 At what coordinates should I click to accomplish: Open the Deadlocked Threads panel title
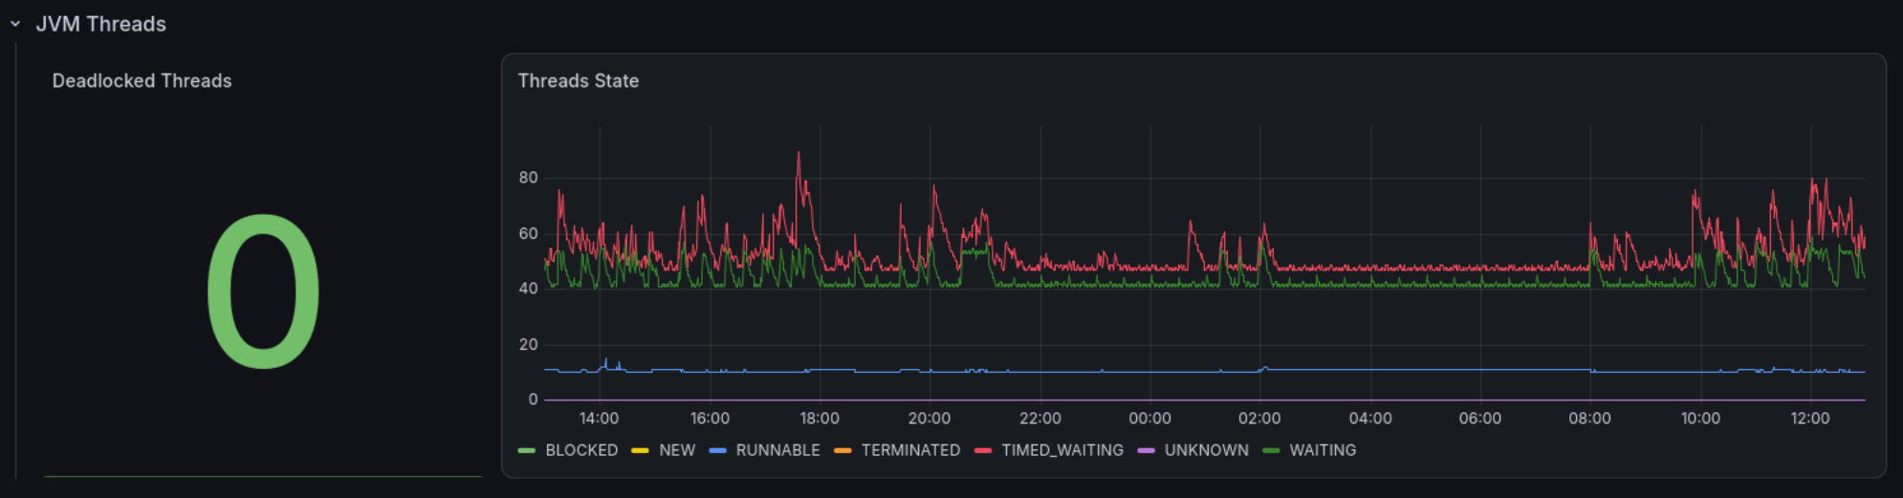(142, 81)
